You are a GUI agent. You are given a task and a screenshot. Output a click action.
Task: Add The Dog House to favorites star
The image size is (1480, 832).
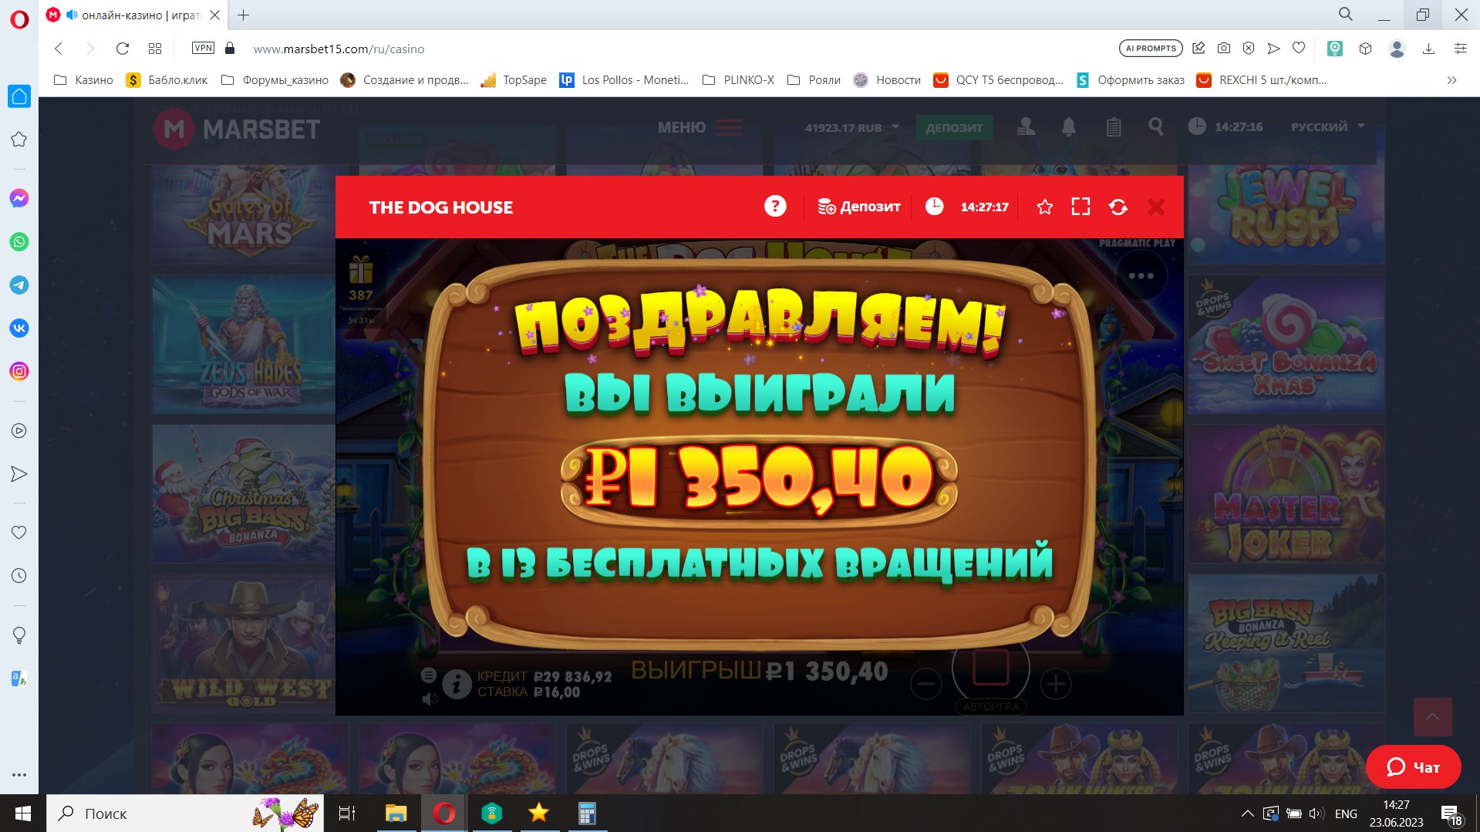[x=1045, y=207]
